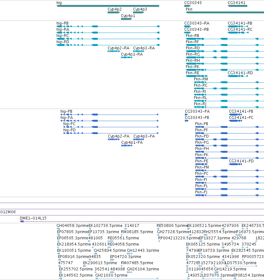Click the CG30343-RA transcript label
The height and width of the screenshot is (280, 264).
(197, 23)
